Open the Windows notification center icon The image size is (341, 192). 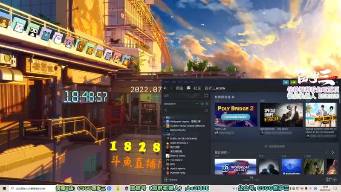click(335, 188)
